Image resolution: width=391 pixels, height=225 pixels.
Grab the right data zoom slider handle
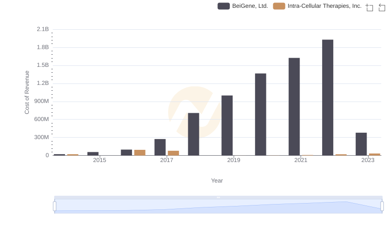(382, 206)
